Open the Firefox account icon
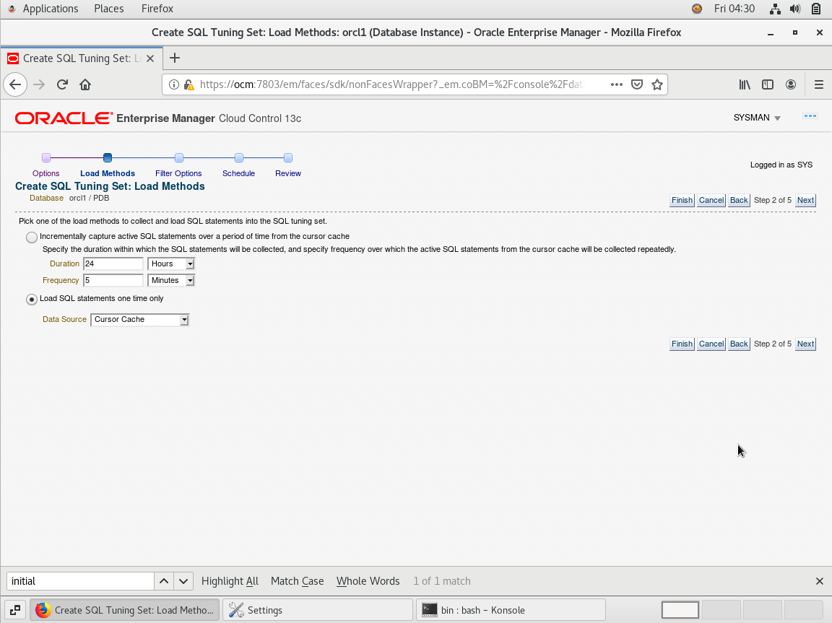The height and width of the screenshot is (623, 832). point(791,85)
